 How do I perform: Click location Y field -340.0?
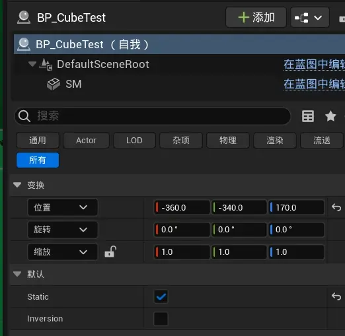tap(239, 207)
